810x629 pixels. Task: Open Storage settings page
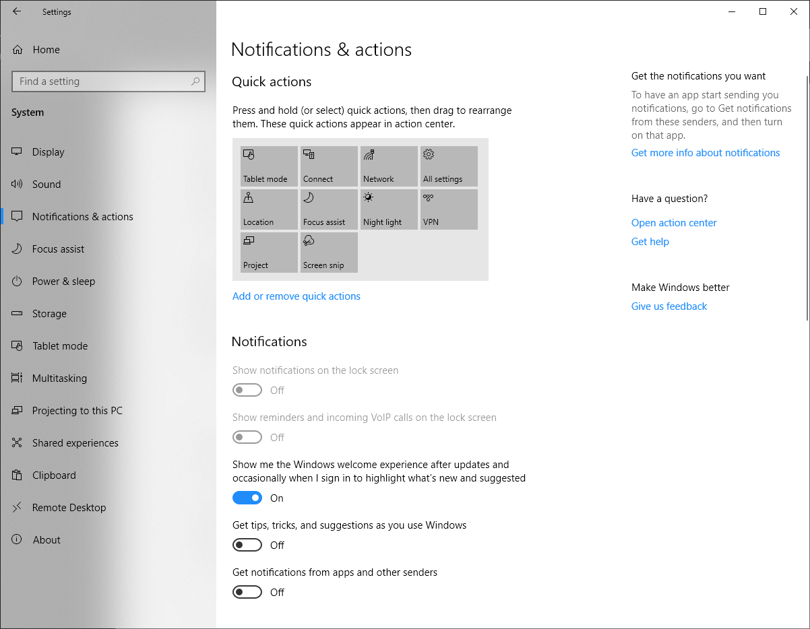[108, 313]
